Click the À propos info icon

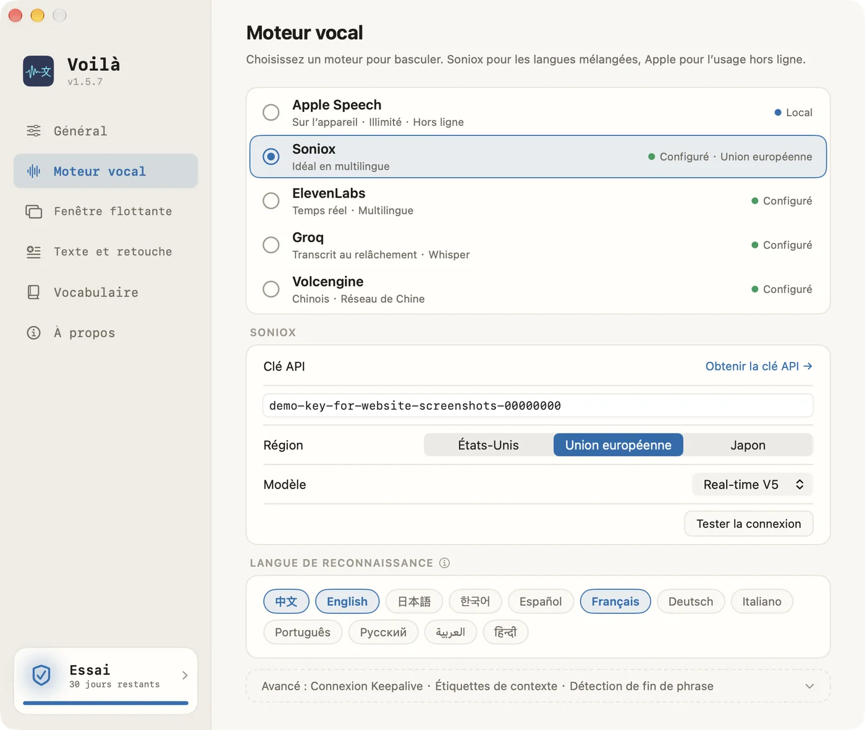[34, 333]
